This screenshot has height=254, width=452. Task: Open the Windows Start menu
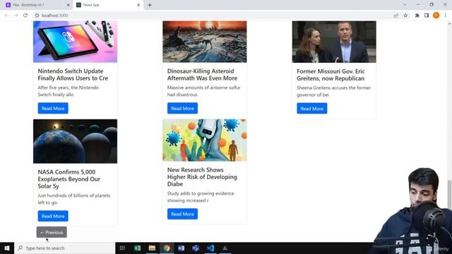tap(7, 248)
